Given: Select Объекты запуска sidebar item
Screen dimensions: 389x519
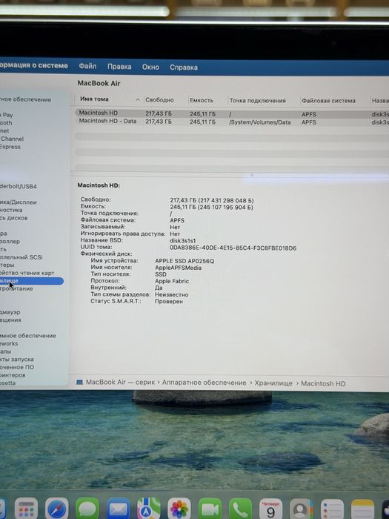Looking at the screenshot, I should click(17, 359).
